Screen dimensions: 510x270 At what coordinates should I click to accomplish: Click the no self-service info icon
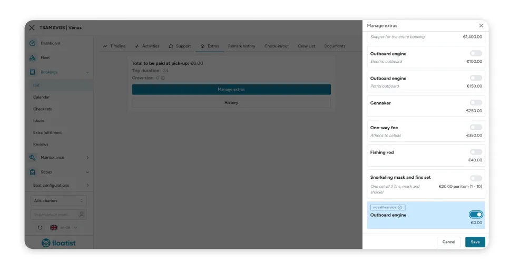tap(400, 207)
